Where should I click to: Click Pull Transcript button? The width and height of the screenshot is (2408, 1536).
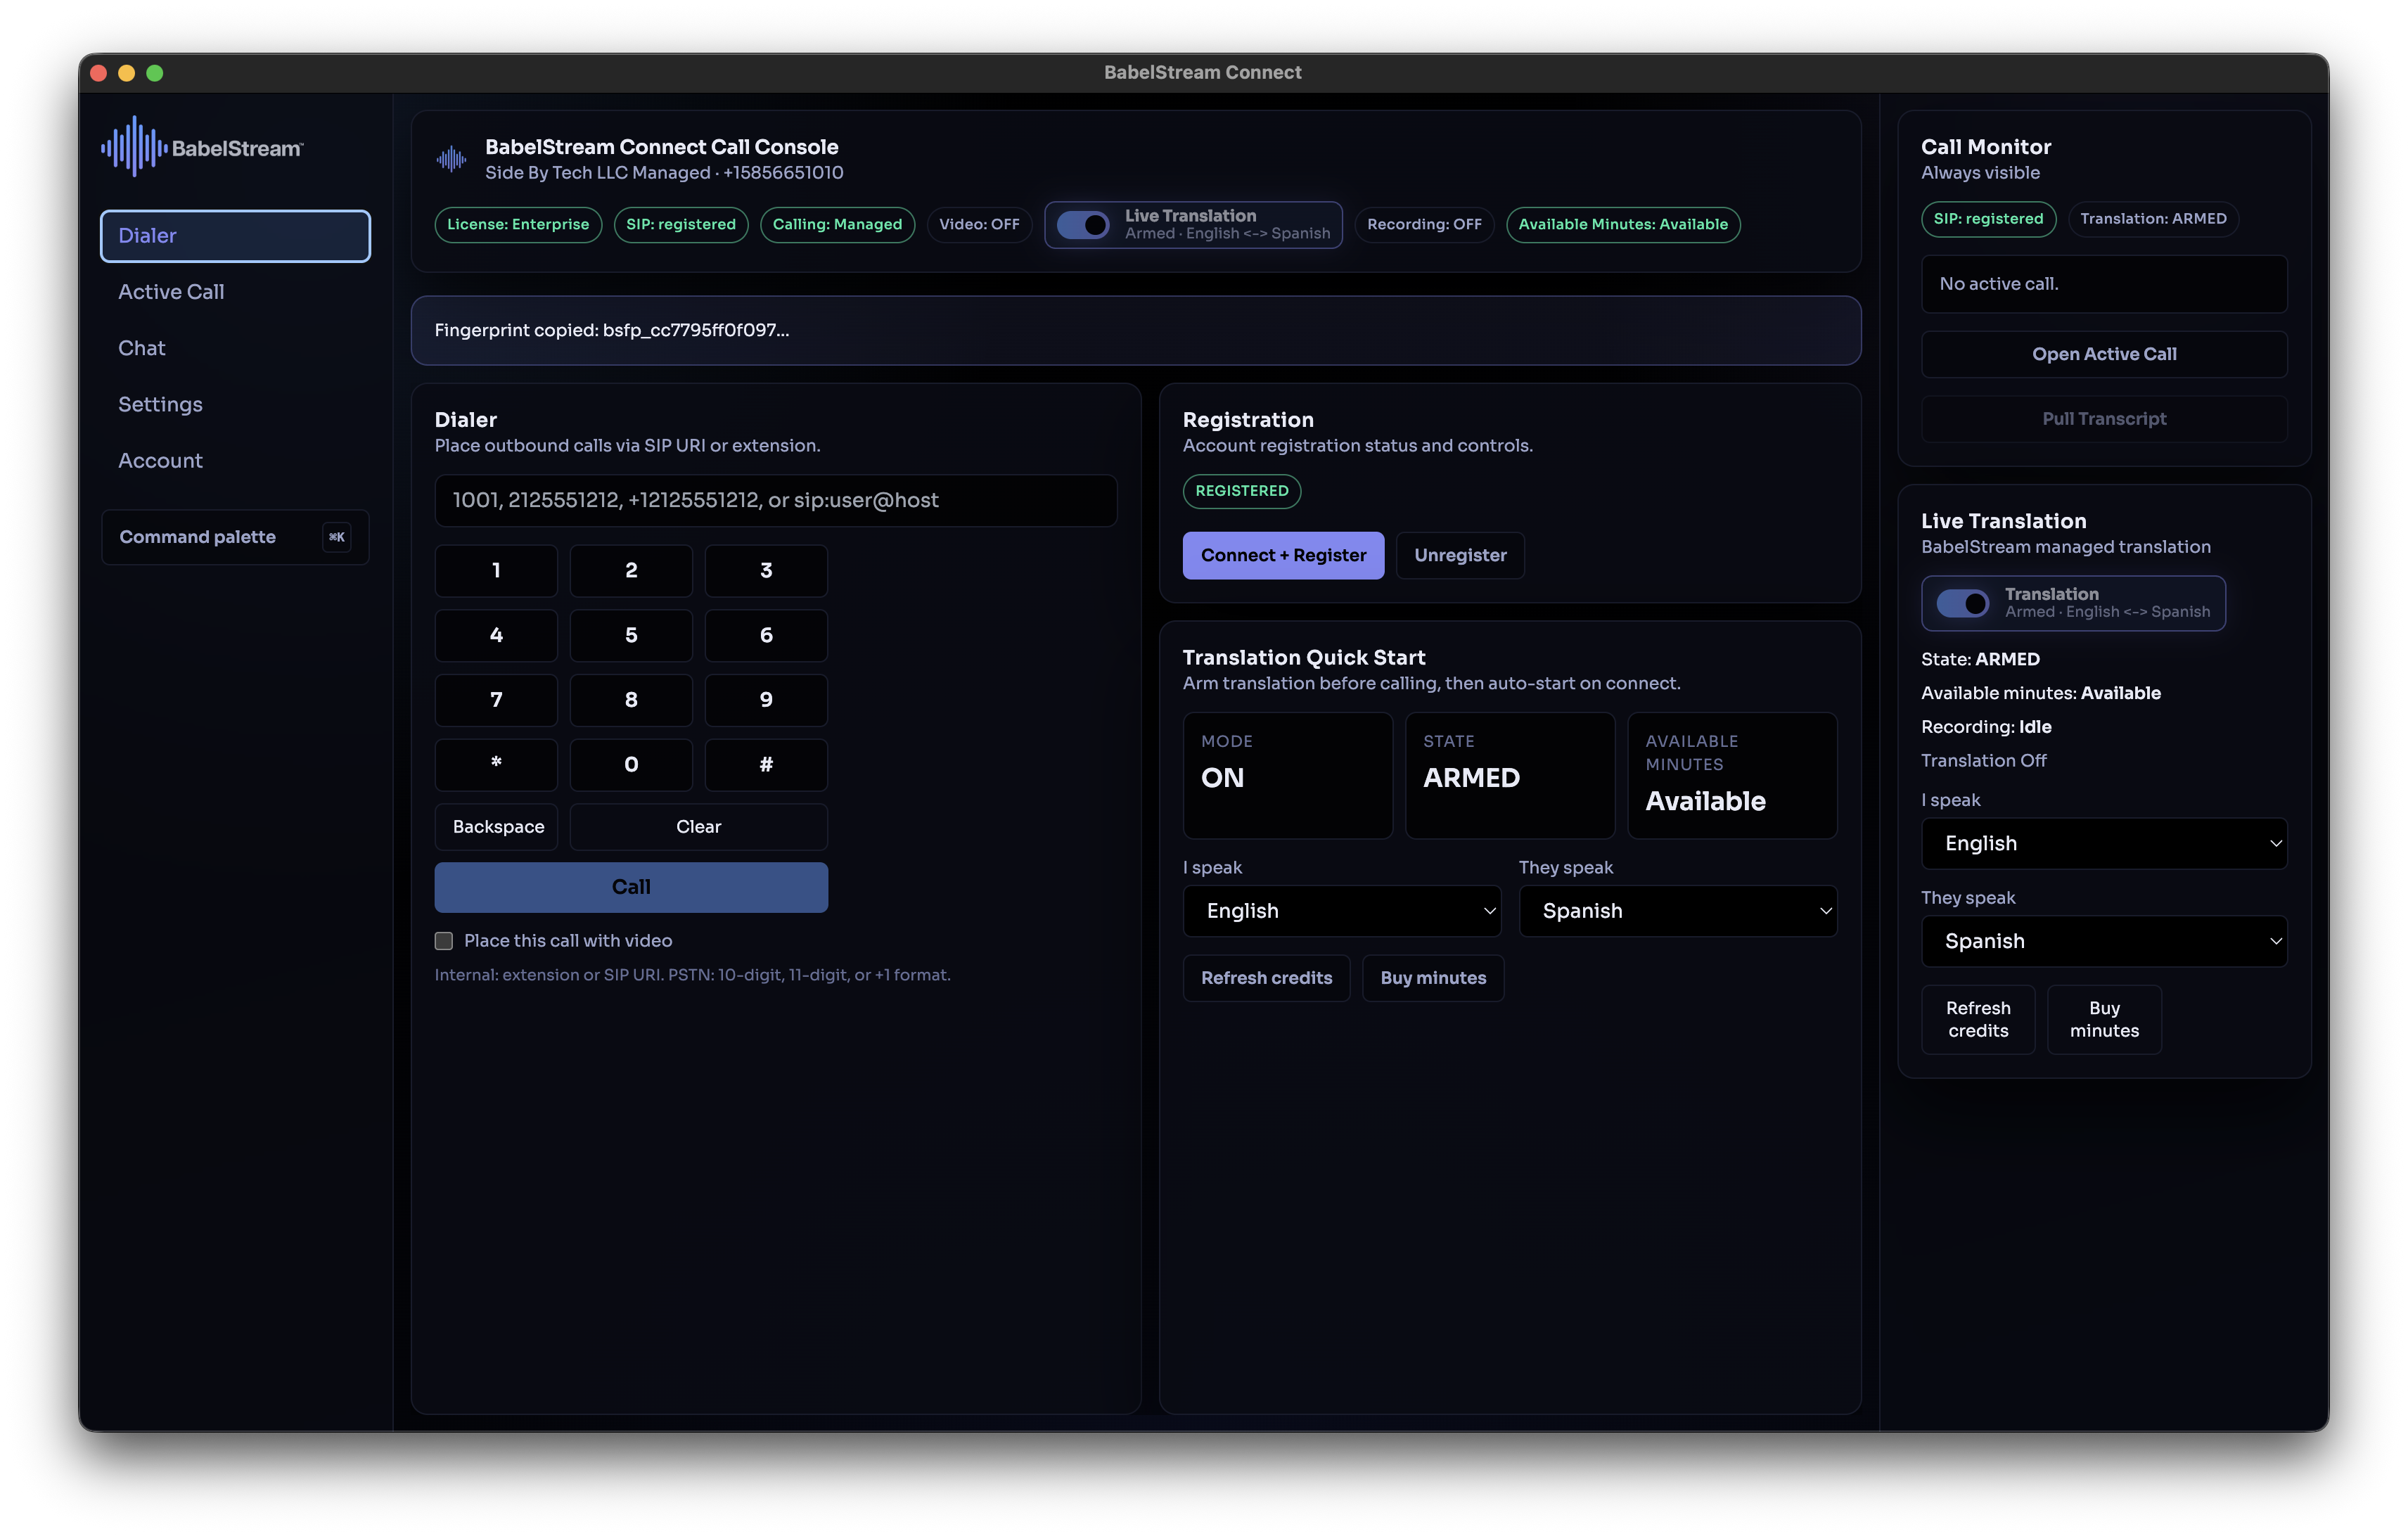[x=2104, y=419]
